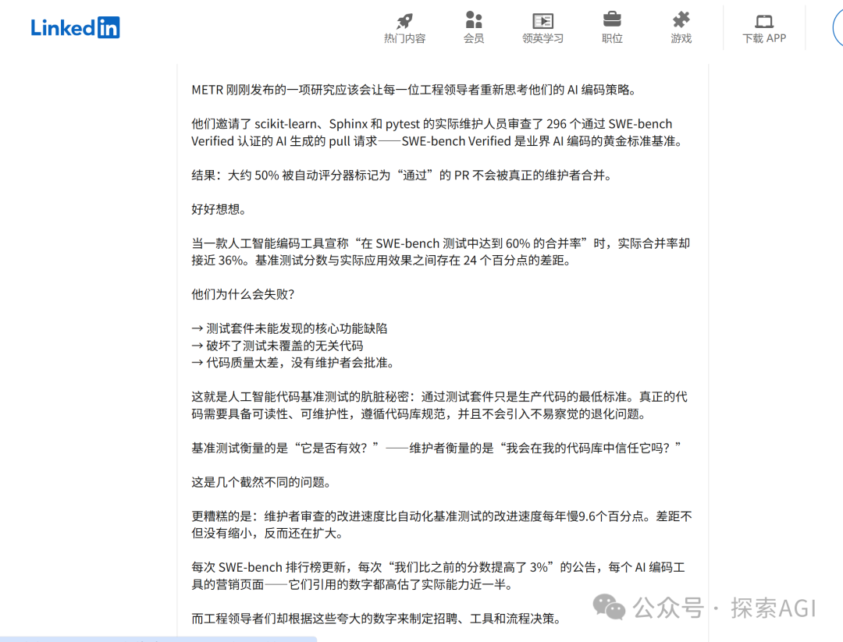
Task: Click the 会员 navigation label
Action: coord(474,38)
